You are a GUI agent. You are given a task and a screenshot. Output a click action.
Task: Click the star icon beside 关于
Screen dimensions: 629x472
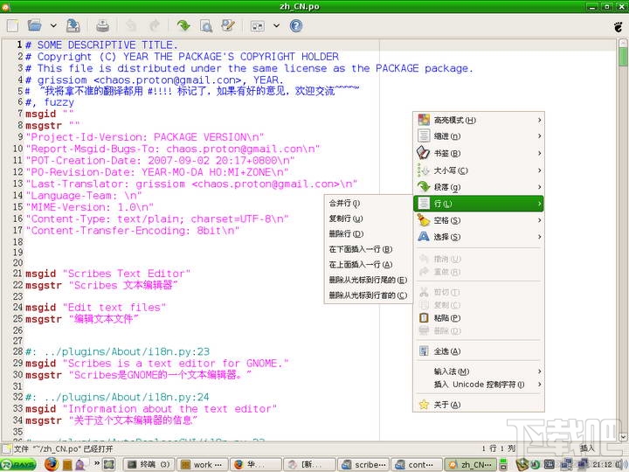[x=424, y=405]
